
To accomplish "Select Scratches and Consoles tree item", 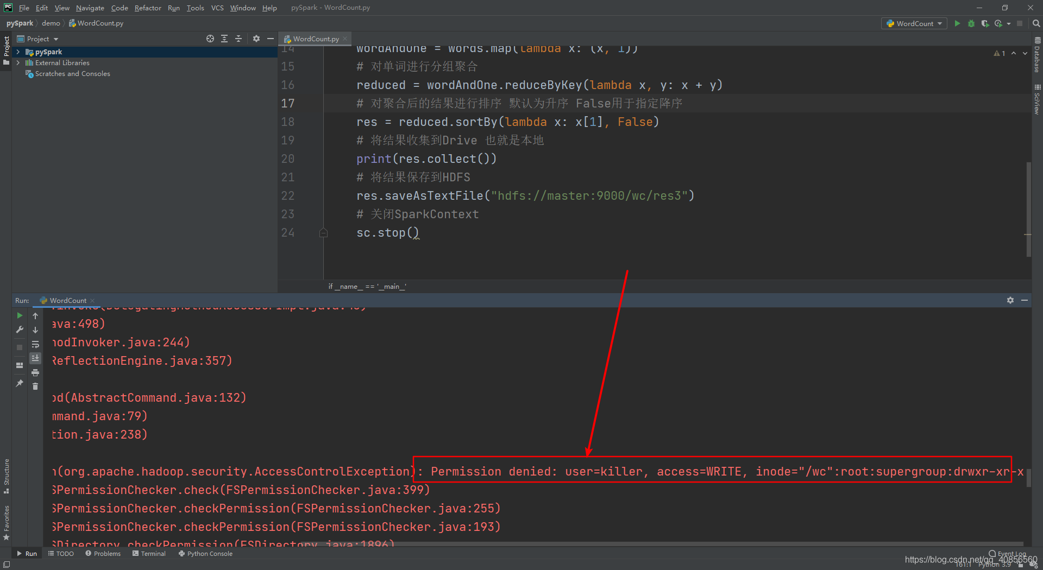I will click(72, 74).
